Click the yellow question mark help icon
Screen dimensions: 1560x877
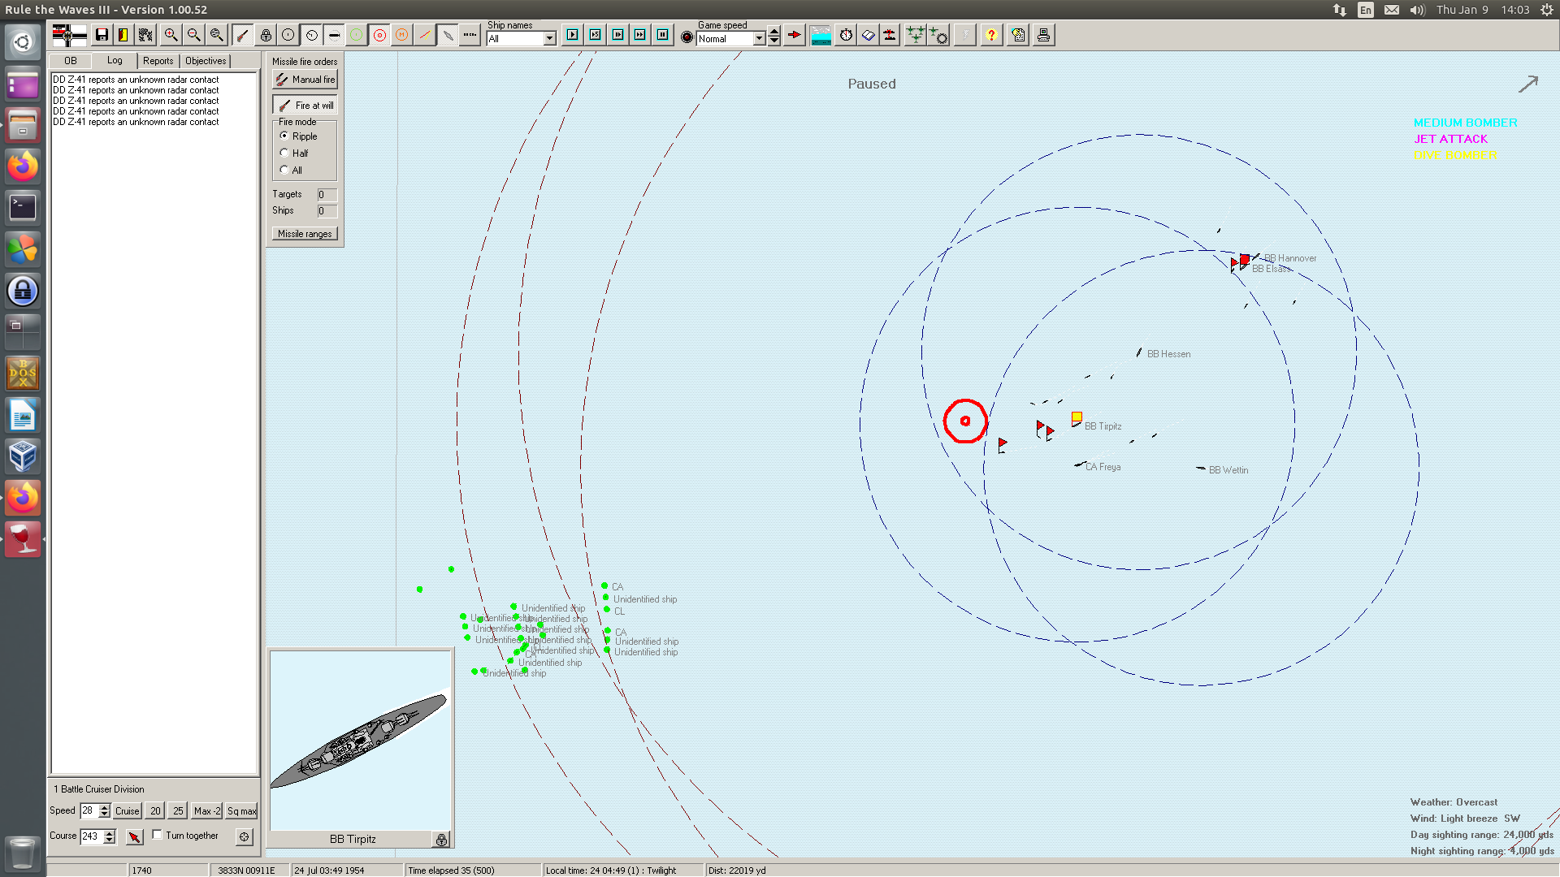click(991, 35)
